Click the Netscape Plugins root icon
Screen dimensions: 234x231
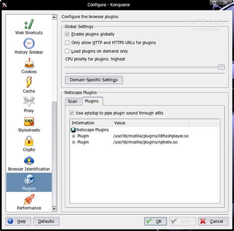(73, 130)
